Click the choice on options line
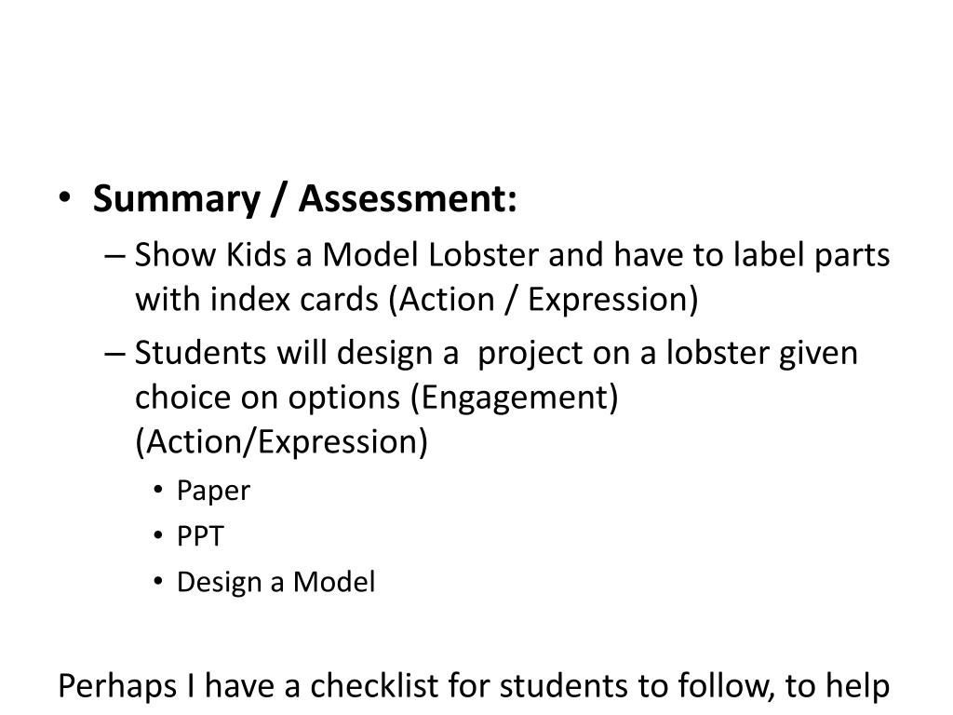Viewport: 953px width, 715px height. click(376, 398)
